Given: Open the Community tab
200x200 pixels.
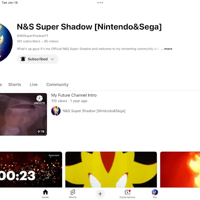Looking at the screenshot, I should 57,84.
